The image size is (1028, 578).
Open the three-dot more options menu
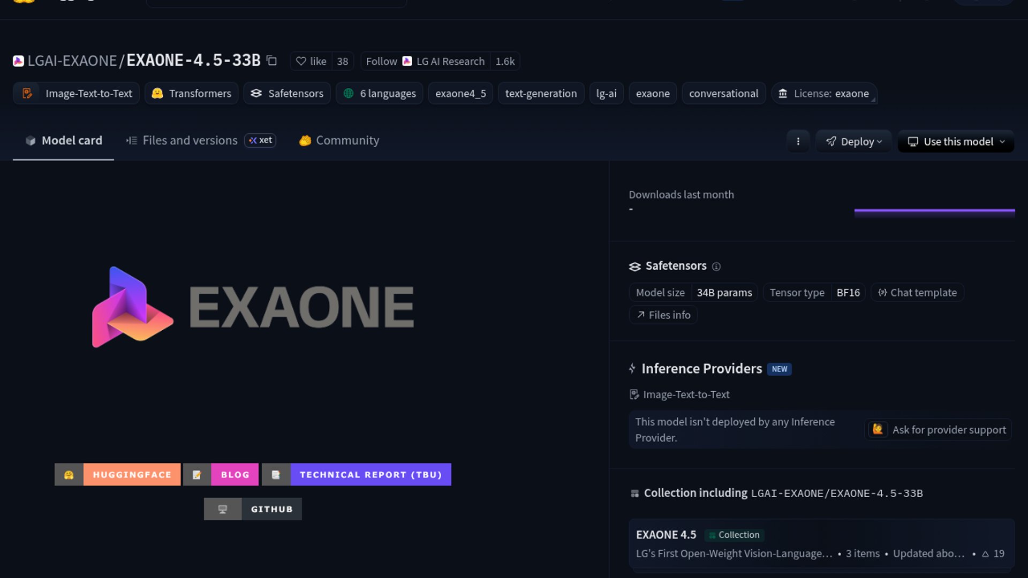tap(798, 141)
